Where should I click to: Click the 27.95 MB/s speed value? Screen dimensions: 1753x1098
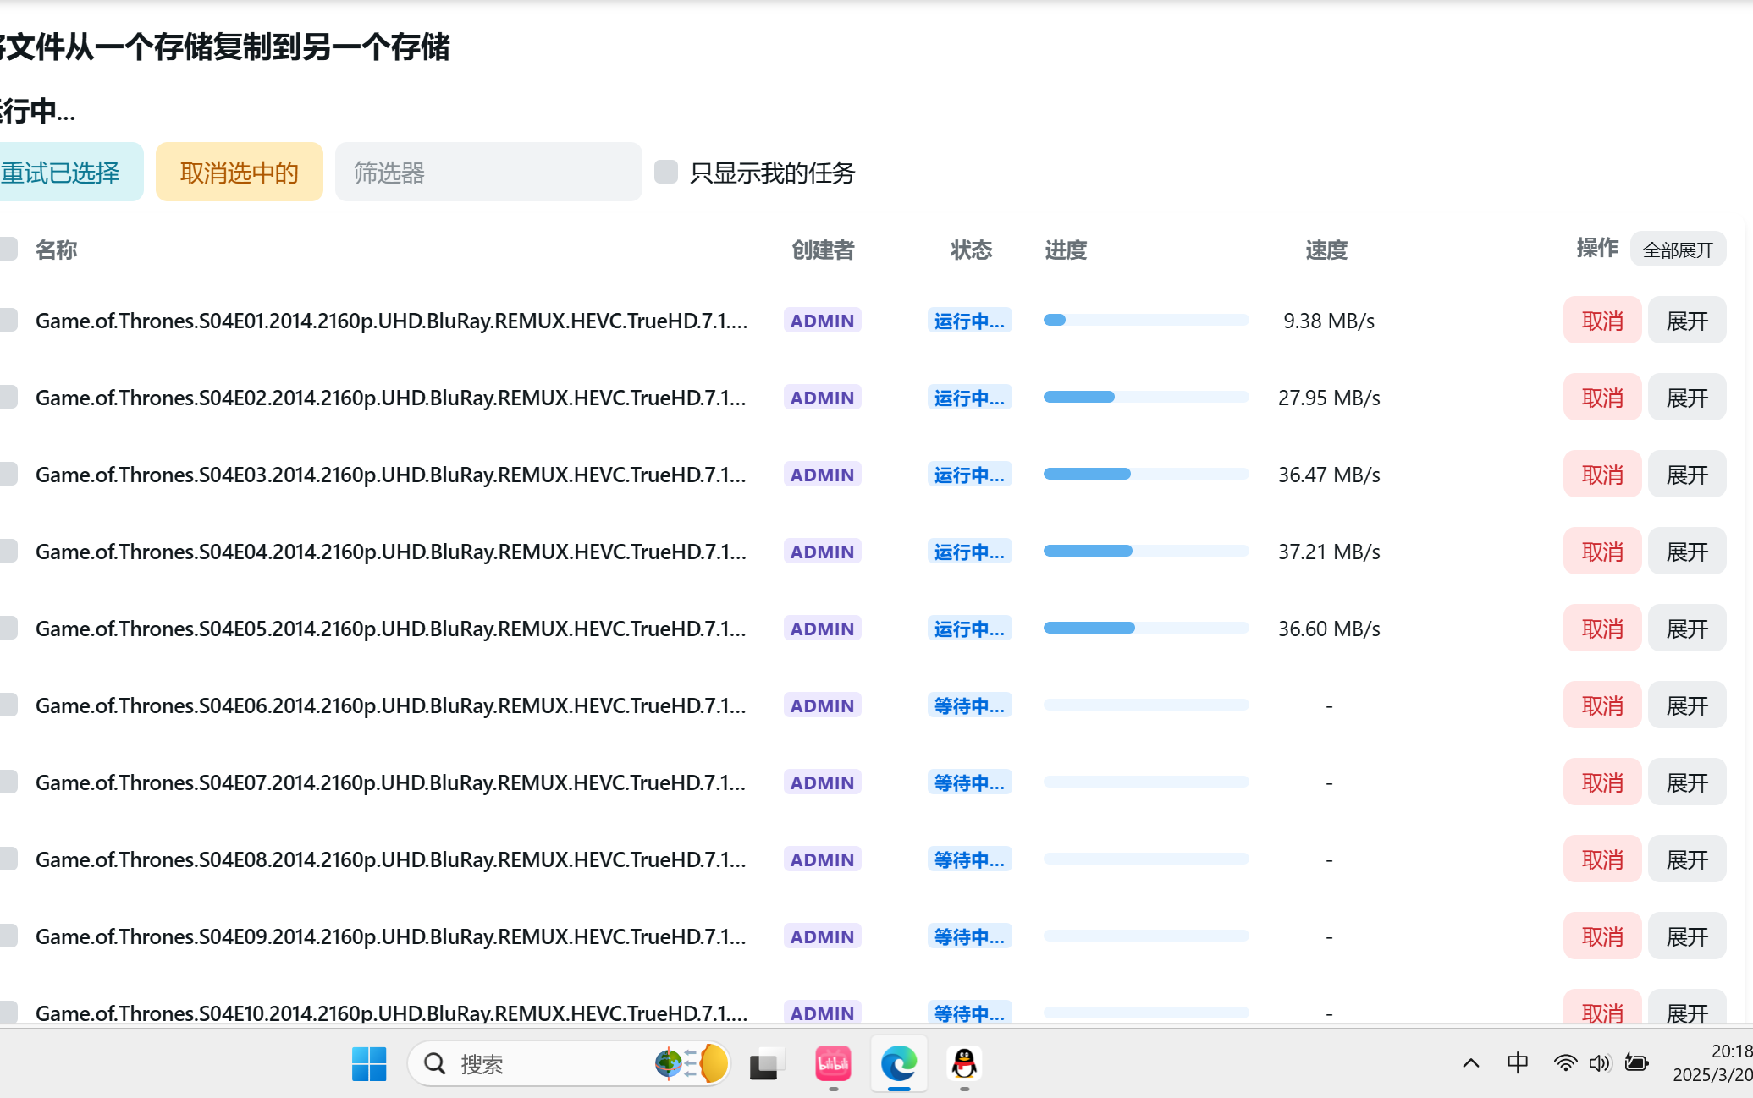[1329, 398]
